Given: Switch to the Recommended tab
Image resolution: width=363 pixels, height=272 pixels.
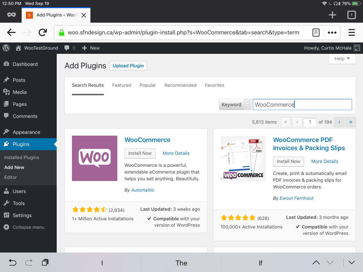Looking at the screenshot, I should tap(180, 85).
